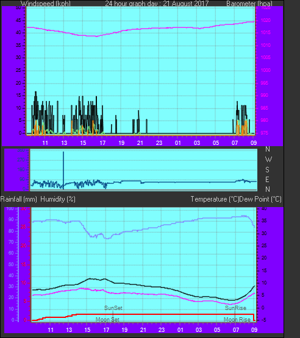Click the S wind direction label
The width and height of the screenshot is (300, 338).
pyautogui.click(x=268, y=170)
